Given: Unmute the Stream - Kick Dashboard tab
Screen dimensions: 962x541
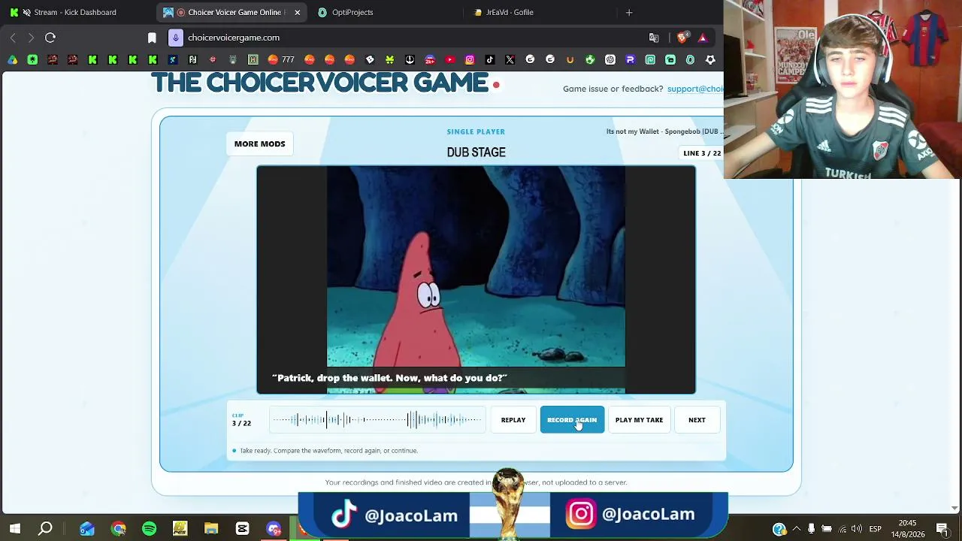Looking at the screenshot, I should (27, 12).
